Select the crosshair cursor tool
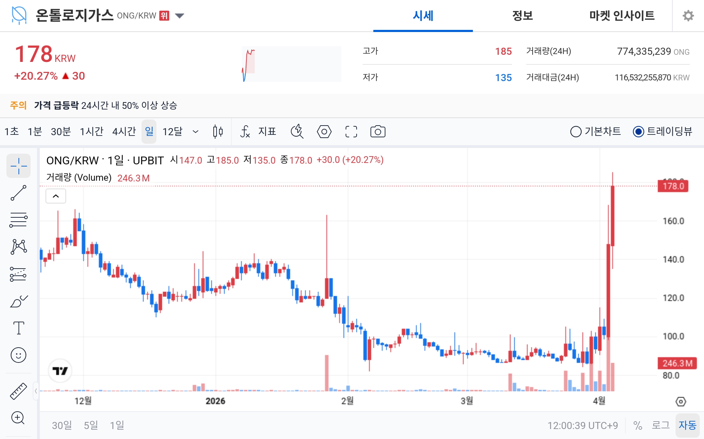 [18, 166]
